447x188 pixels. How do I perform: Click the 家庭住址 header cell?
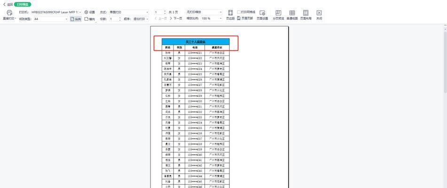[x=217, y=47]
